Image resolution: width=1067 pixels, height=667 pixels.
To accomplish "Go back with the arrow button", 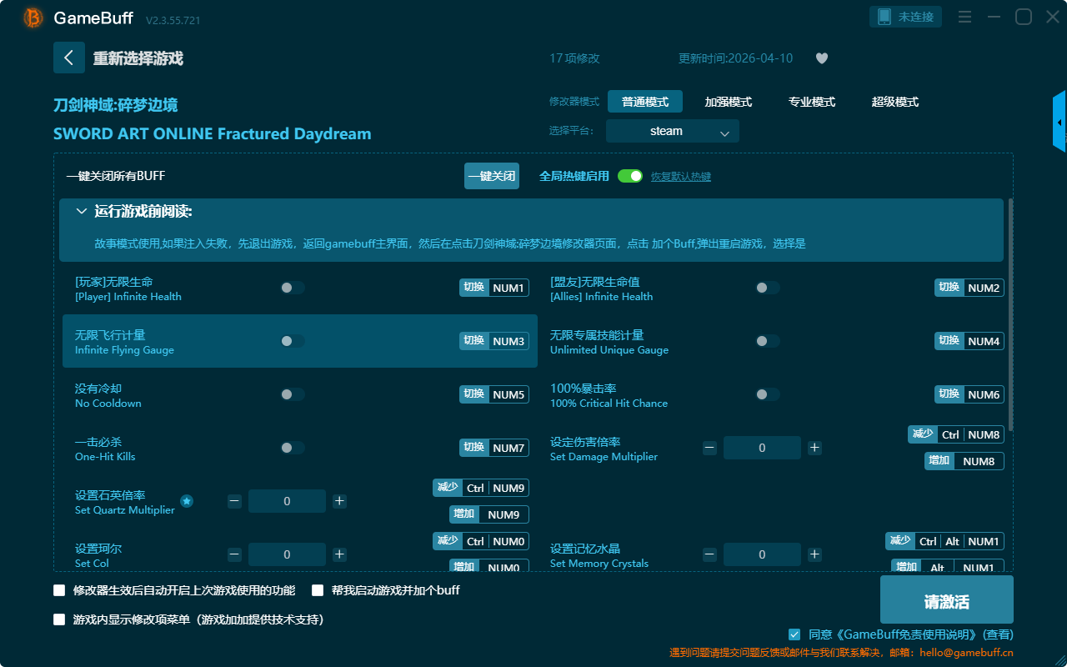I will 69,58.
